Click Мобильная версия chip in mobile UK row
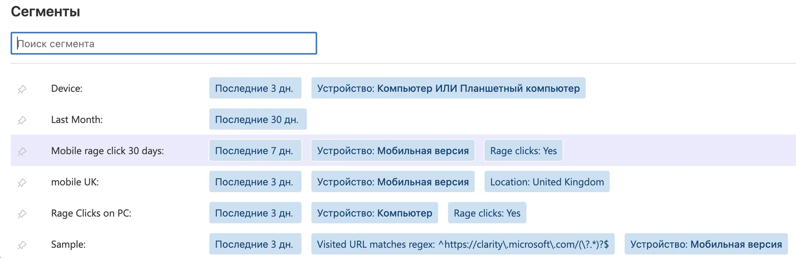Viewport: 796px width, 258px height. pos(393,182)
